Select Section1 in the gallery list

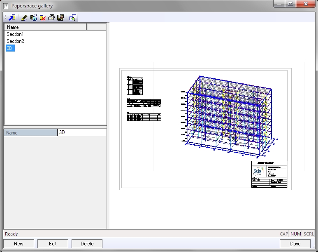click(x=15, y=34)
